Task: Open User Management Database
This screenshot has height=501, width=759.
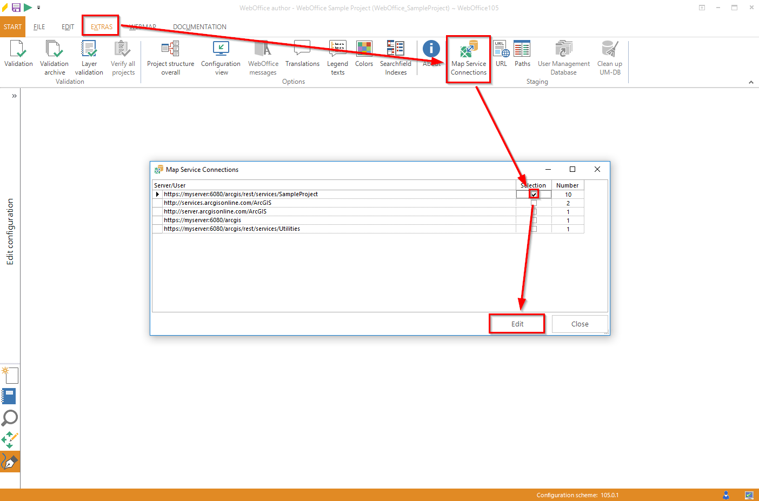Action: [x=564, y=58]
